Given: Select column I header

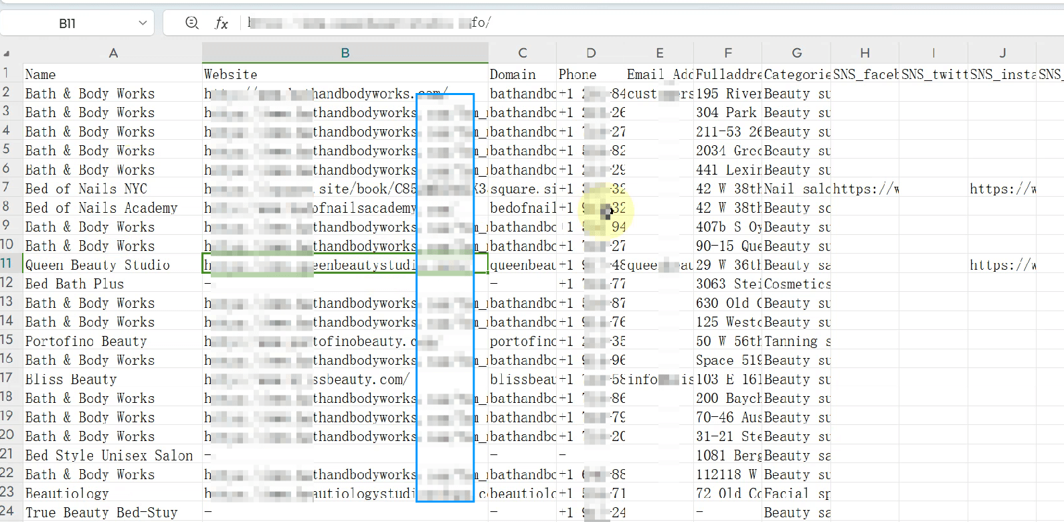Looking at the screenshot, I should 934,53.
